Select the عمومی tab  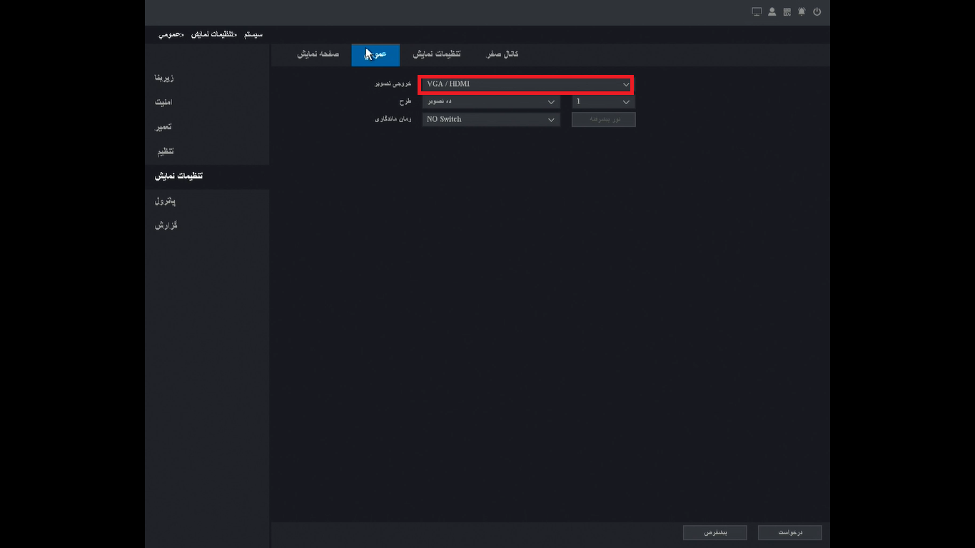pos(375,55)
